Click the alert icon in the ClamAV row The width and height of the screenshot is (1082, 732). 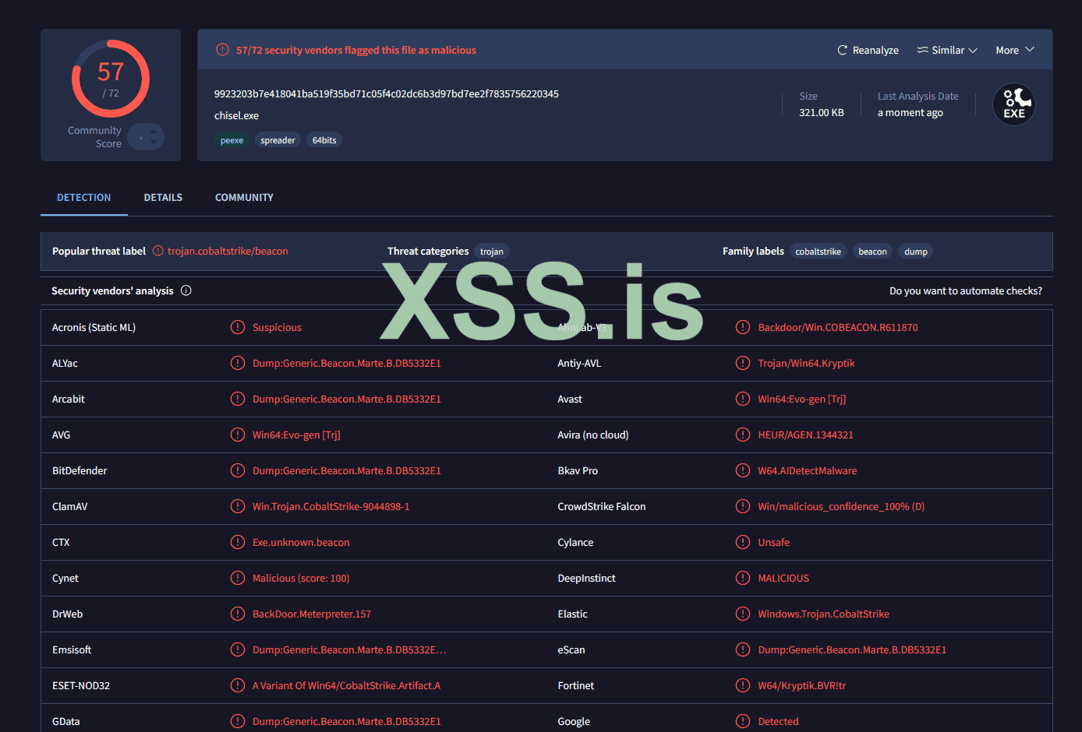pos(238,506)
